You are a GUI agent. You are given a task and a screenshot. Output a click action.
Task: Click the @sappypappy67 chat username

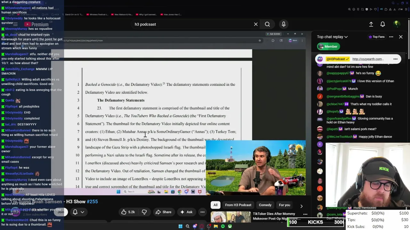click(338, 73)
